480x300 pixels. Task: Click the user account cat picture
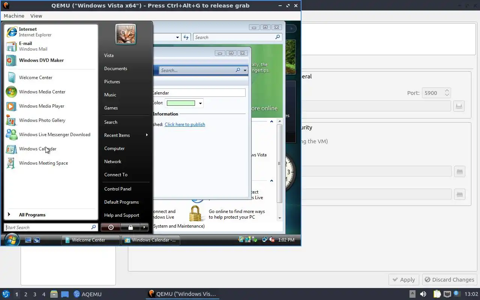tap(126, 34)
